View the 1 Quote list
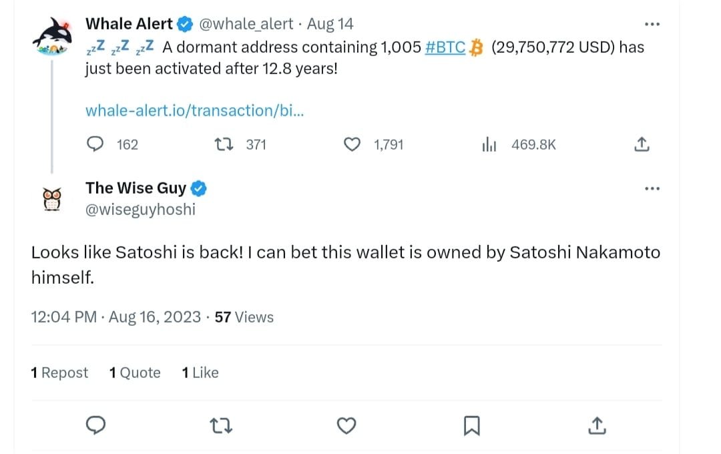 [x=135, y=373]
